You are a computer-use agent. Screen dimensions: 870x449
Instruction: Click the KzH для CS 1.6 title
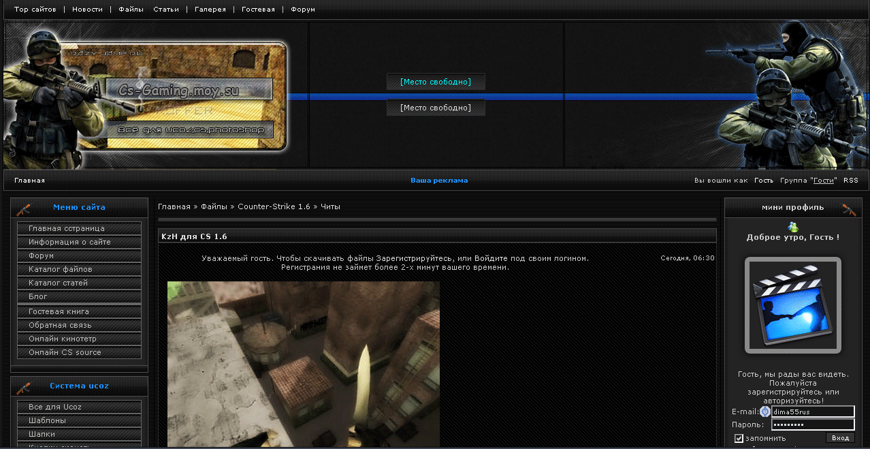(194, 236)
